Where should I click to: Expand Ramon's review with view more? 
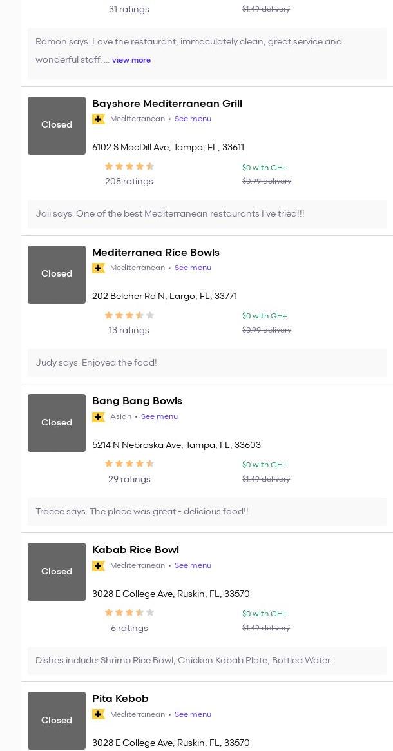[x=131, y=60]
